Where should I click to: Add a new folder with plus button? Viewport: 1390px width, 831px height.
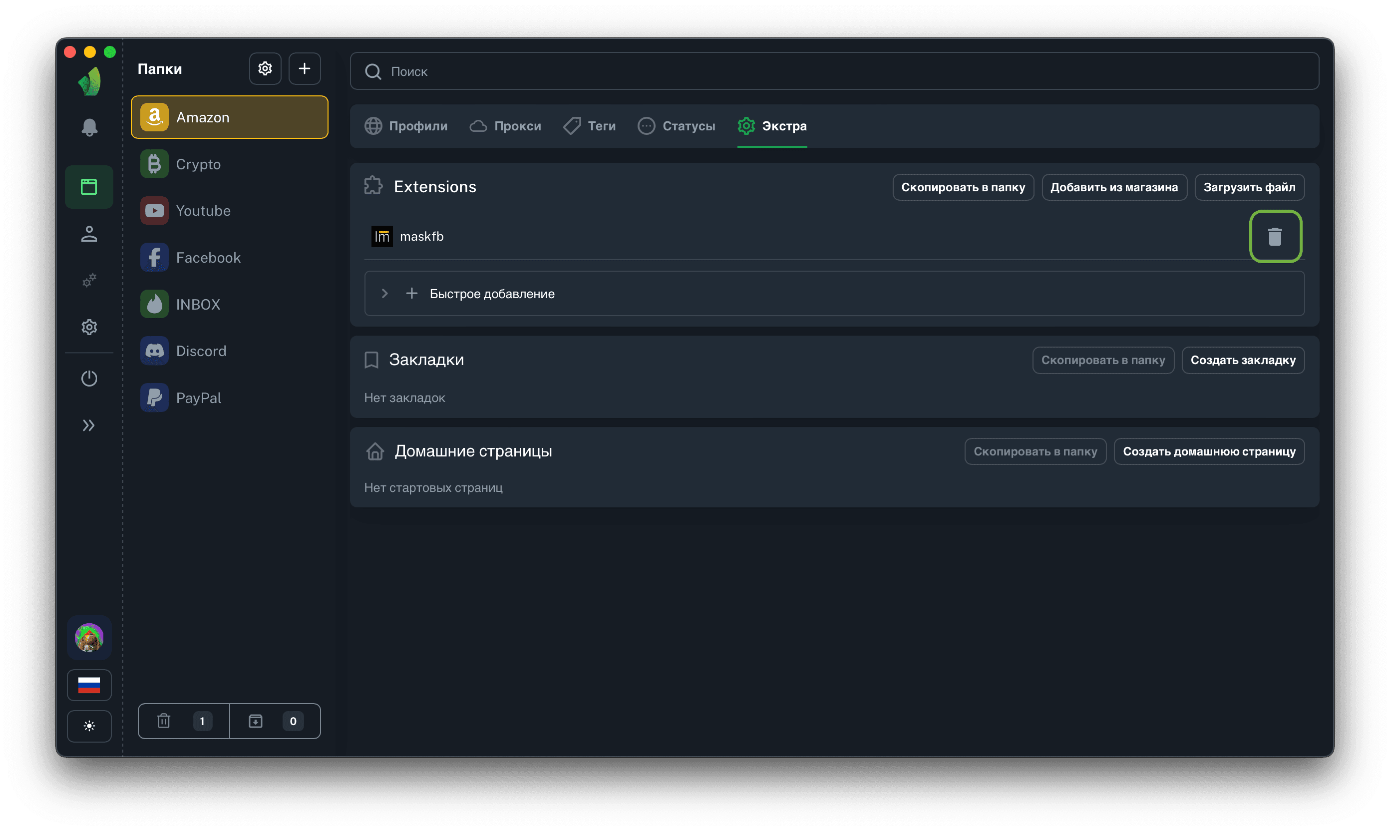point(304,69)
